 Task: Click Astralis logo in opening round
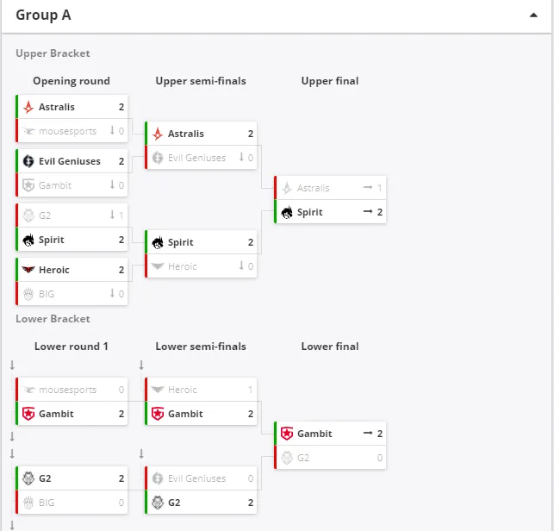(28, 107)
